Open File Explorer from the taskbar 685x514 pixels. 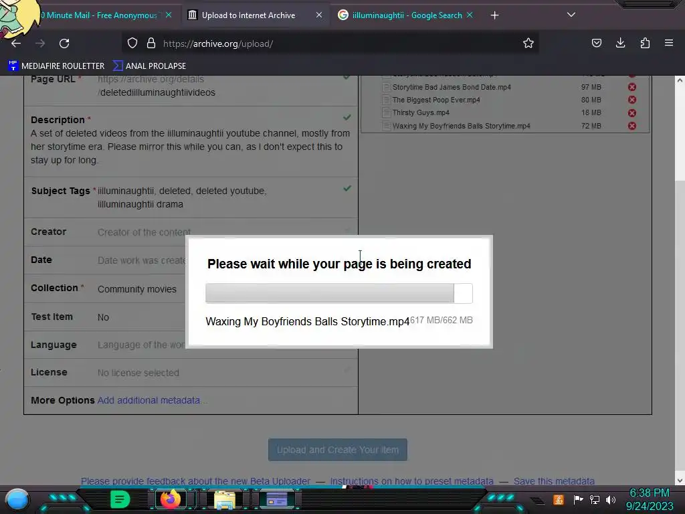pyautogui.click(x=225, y=499)
